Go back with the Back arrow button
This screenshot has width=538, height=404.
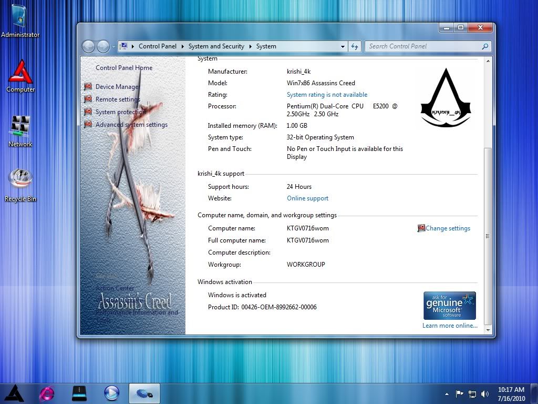click(88, 46)
